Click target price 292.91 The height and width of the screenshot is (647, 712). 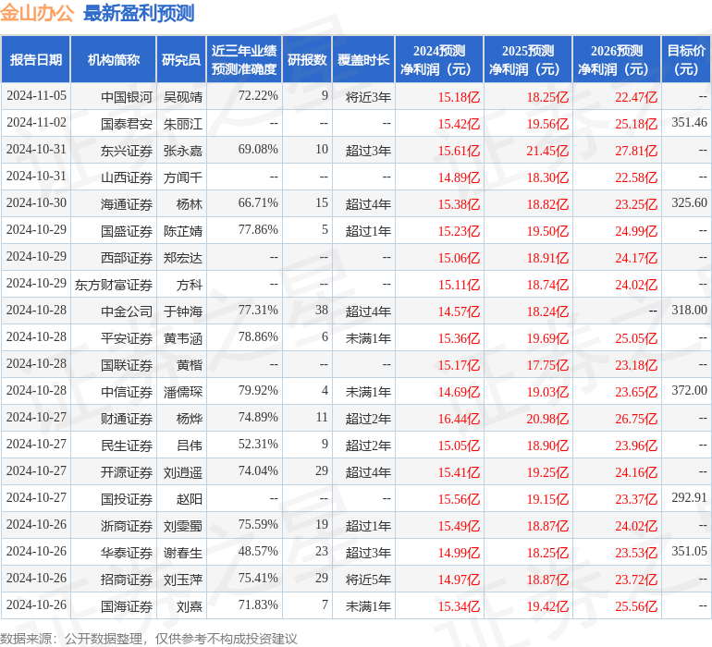pyautogui.click(x=689, y=497)
